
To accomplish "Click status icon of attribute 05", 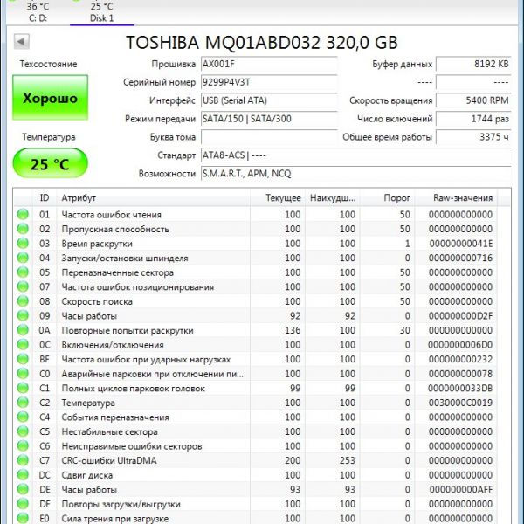I will 23,272.
